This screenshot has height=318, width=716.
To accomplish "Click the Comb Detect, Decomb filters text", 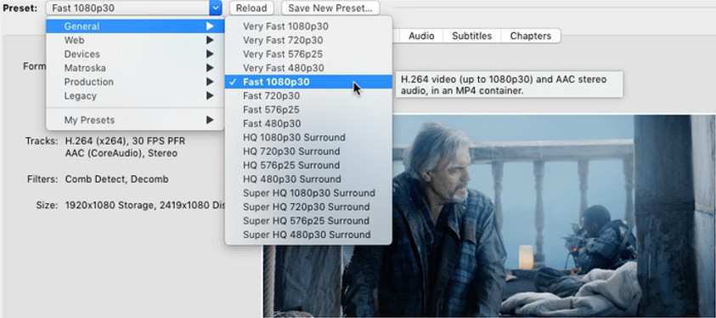I will tap(116, 179).
